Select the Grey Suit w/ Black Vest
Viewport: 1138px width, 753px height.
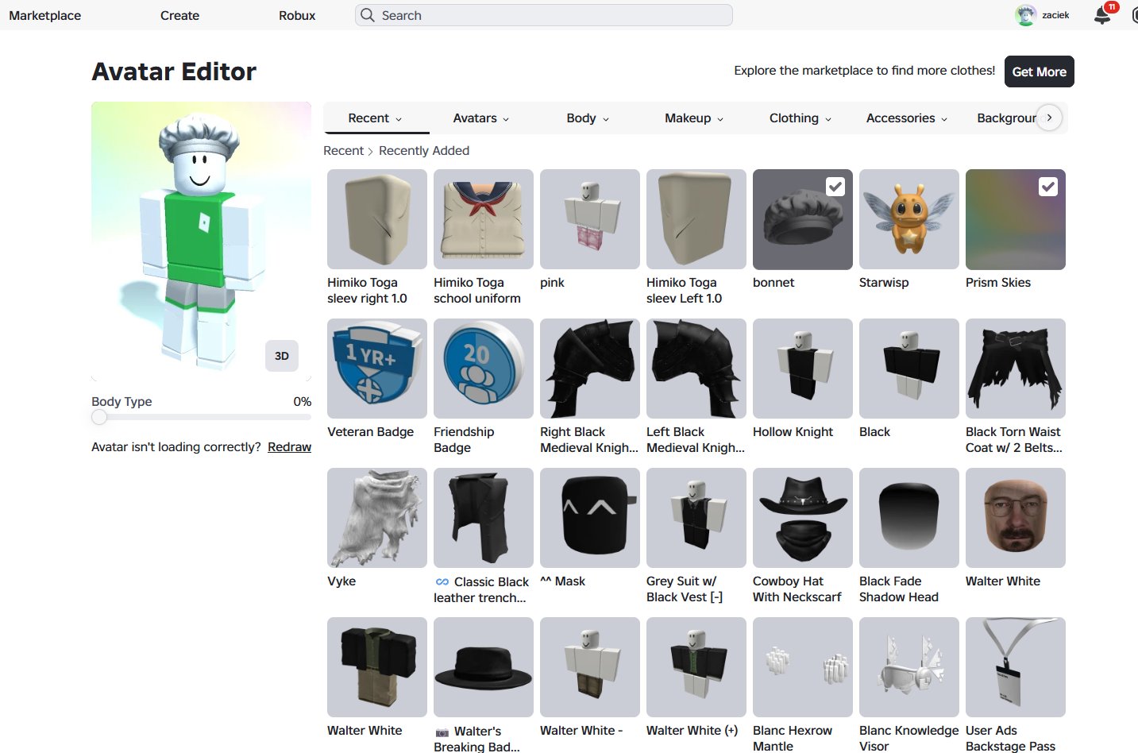[696, 518]
